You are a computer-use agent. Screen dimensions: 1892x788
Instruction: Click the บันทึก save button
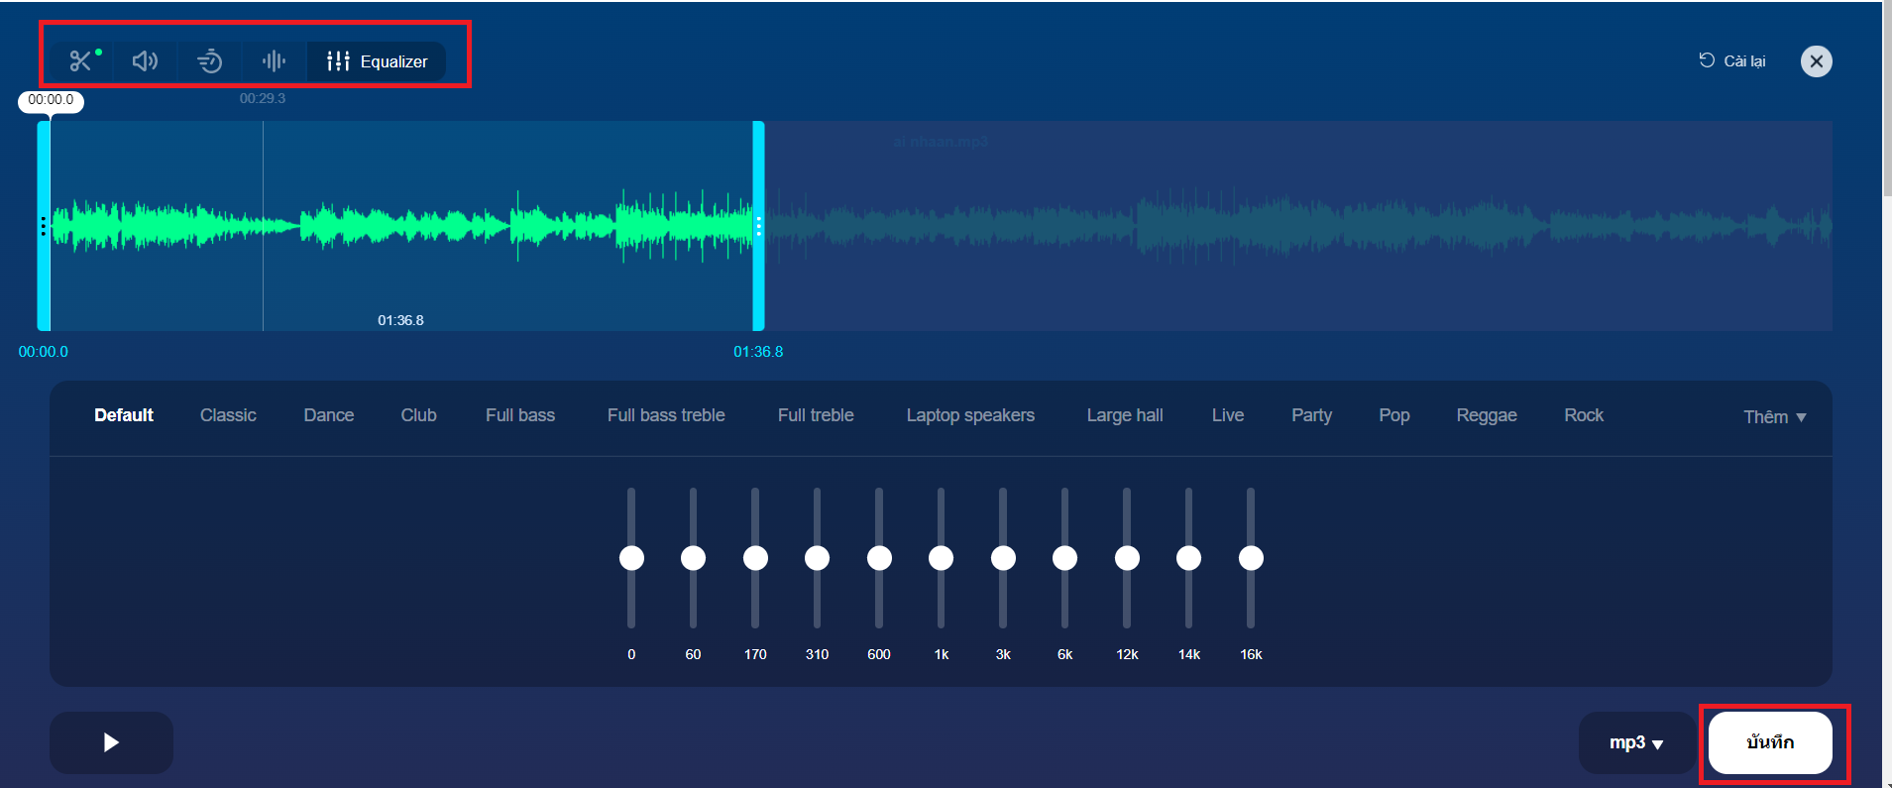click(1770, 742)
